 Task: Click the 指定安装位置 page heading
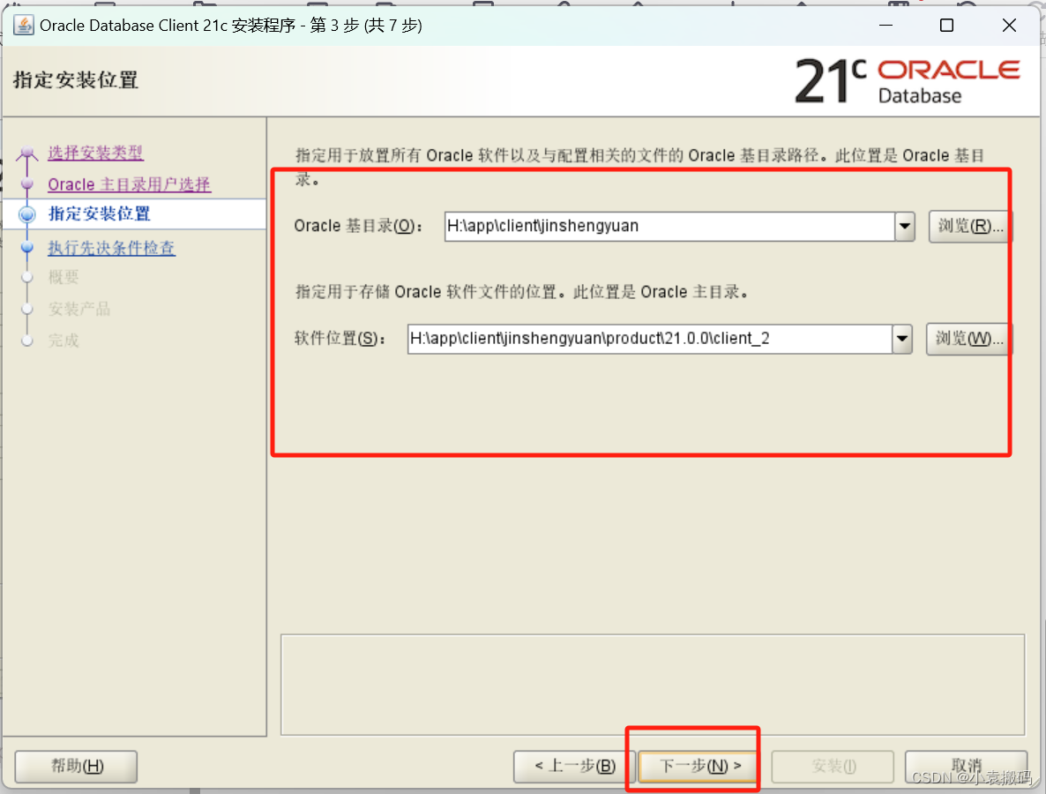pyautogui.click(x=75, y=80)
